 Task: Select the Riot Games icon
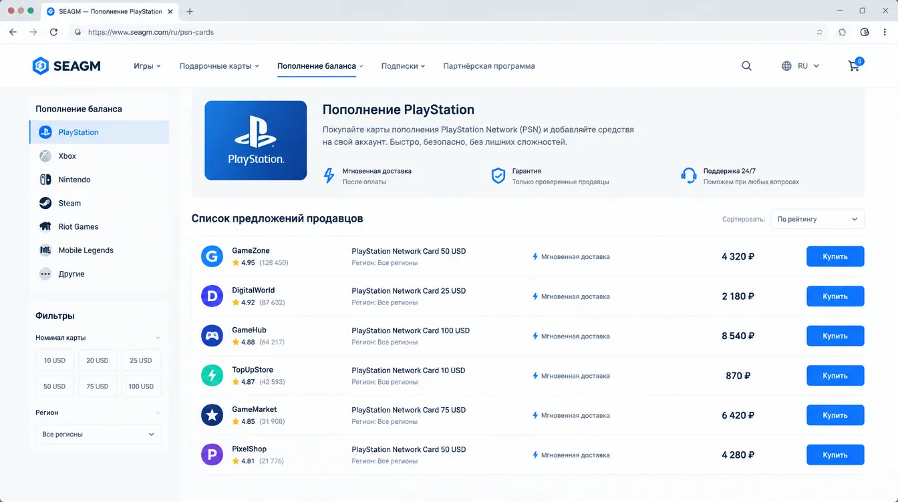point(45,227)
